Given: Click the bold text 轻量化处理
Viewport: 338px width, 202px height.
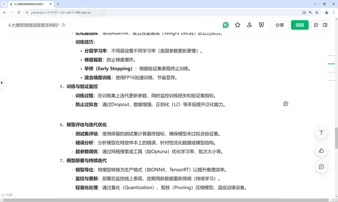Looking at the screenshot, I should (x=87, y=187).
